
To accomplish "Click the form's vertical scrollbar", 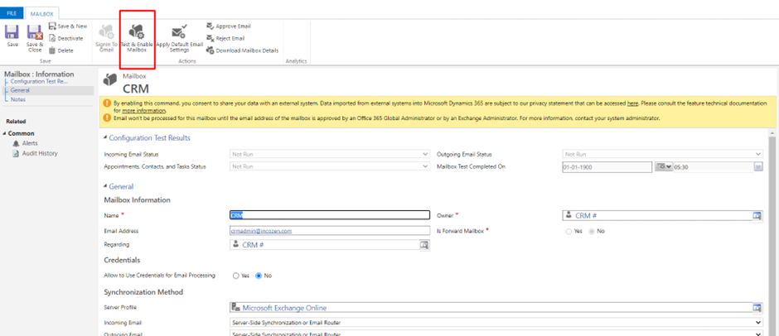I will coord(772,233).
